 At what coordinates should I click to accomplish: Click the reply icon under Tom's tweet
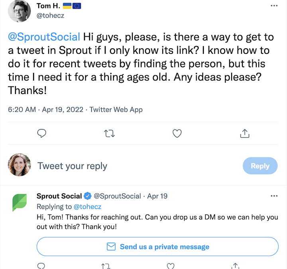pyautogui.click(x=42, y=134)
